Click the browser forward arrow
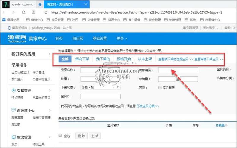The image size is (237, 148). [x=13, y=12]
